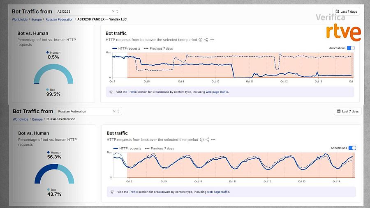Toggle Previous 7 days legend in top chart

coord(158,48)
